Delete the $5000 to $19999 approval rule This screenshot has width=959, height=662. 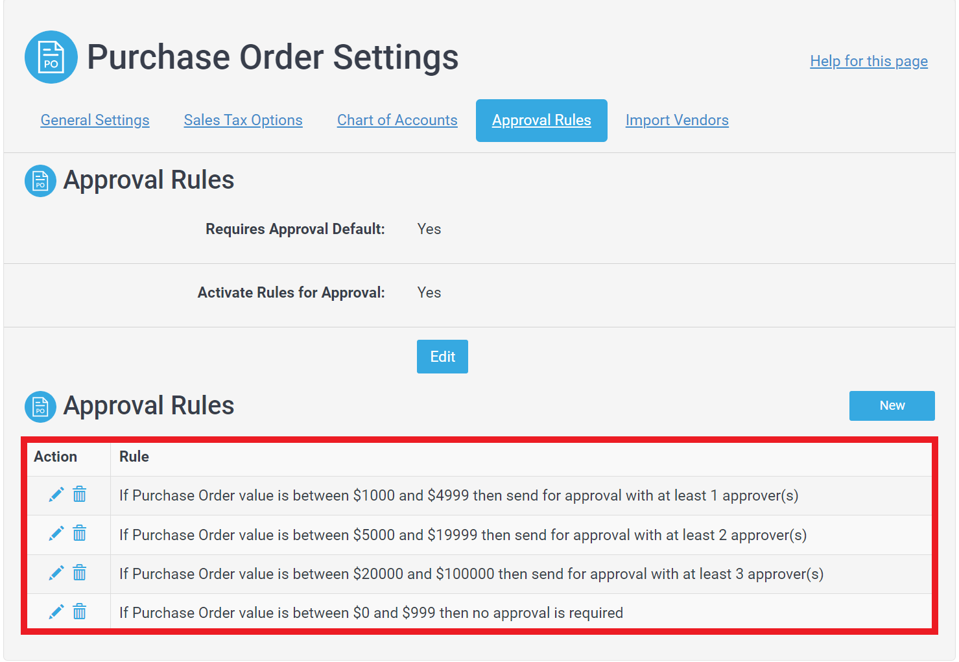79,533
